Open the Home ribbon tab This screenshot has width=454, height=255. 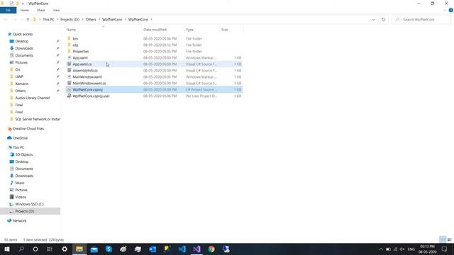25,10
